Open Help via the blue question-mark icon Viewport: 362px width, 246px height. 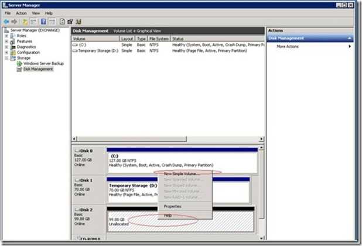point(43,22)
